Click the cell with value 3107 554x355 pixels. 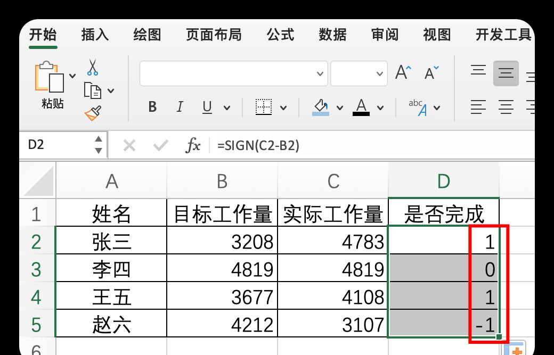333,324
